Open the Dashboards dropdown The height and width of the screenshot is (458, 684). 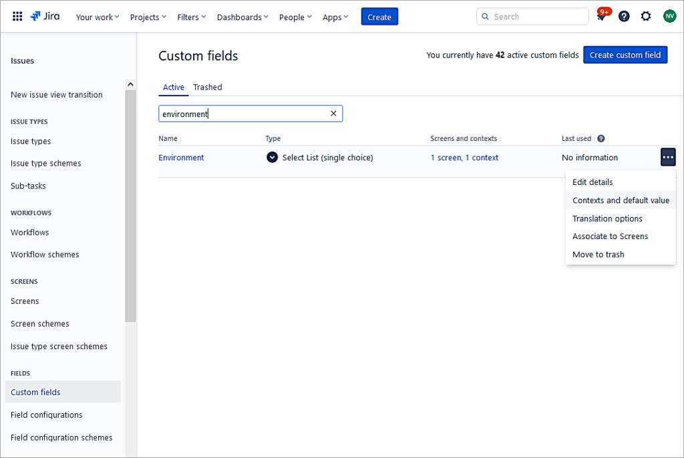(x=242, y=17)
